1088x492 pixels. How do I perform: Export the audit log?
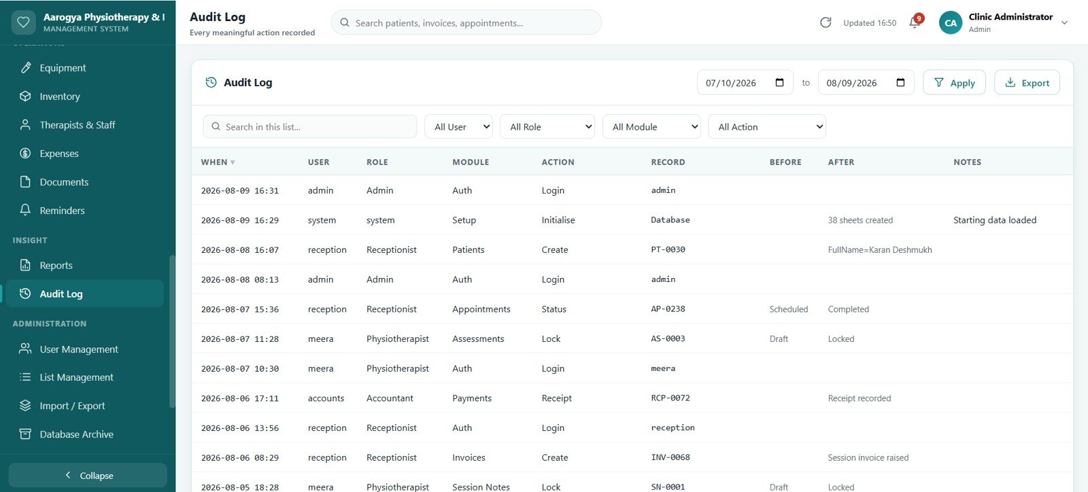pos(1027,82)
